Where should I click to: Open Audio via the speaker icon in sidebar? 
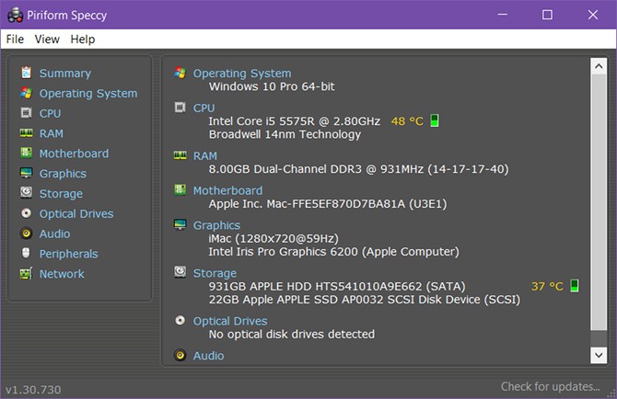tap(26, 234)
